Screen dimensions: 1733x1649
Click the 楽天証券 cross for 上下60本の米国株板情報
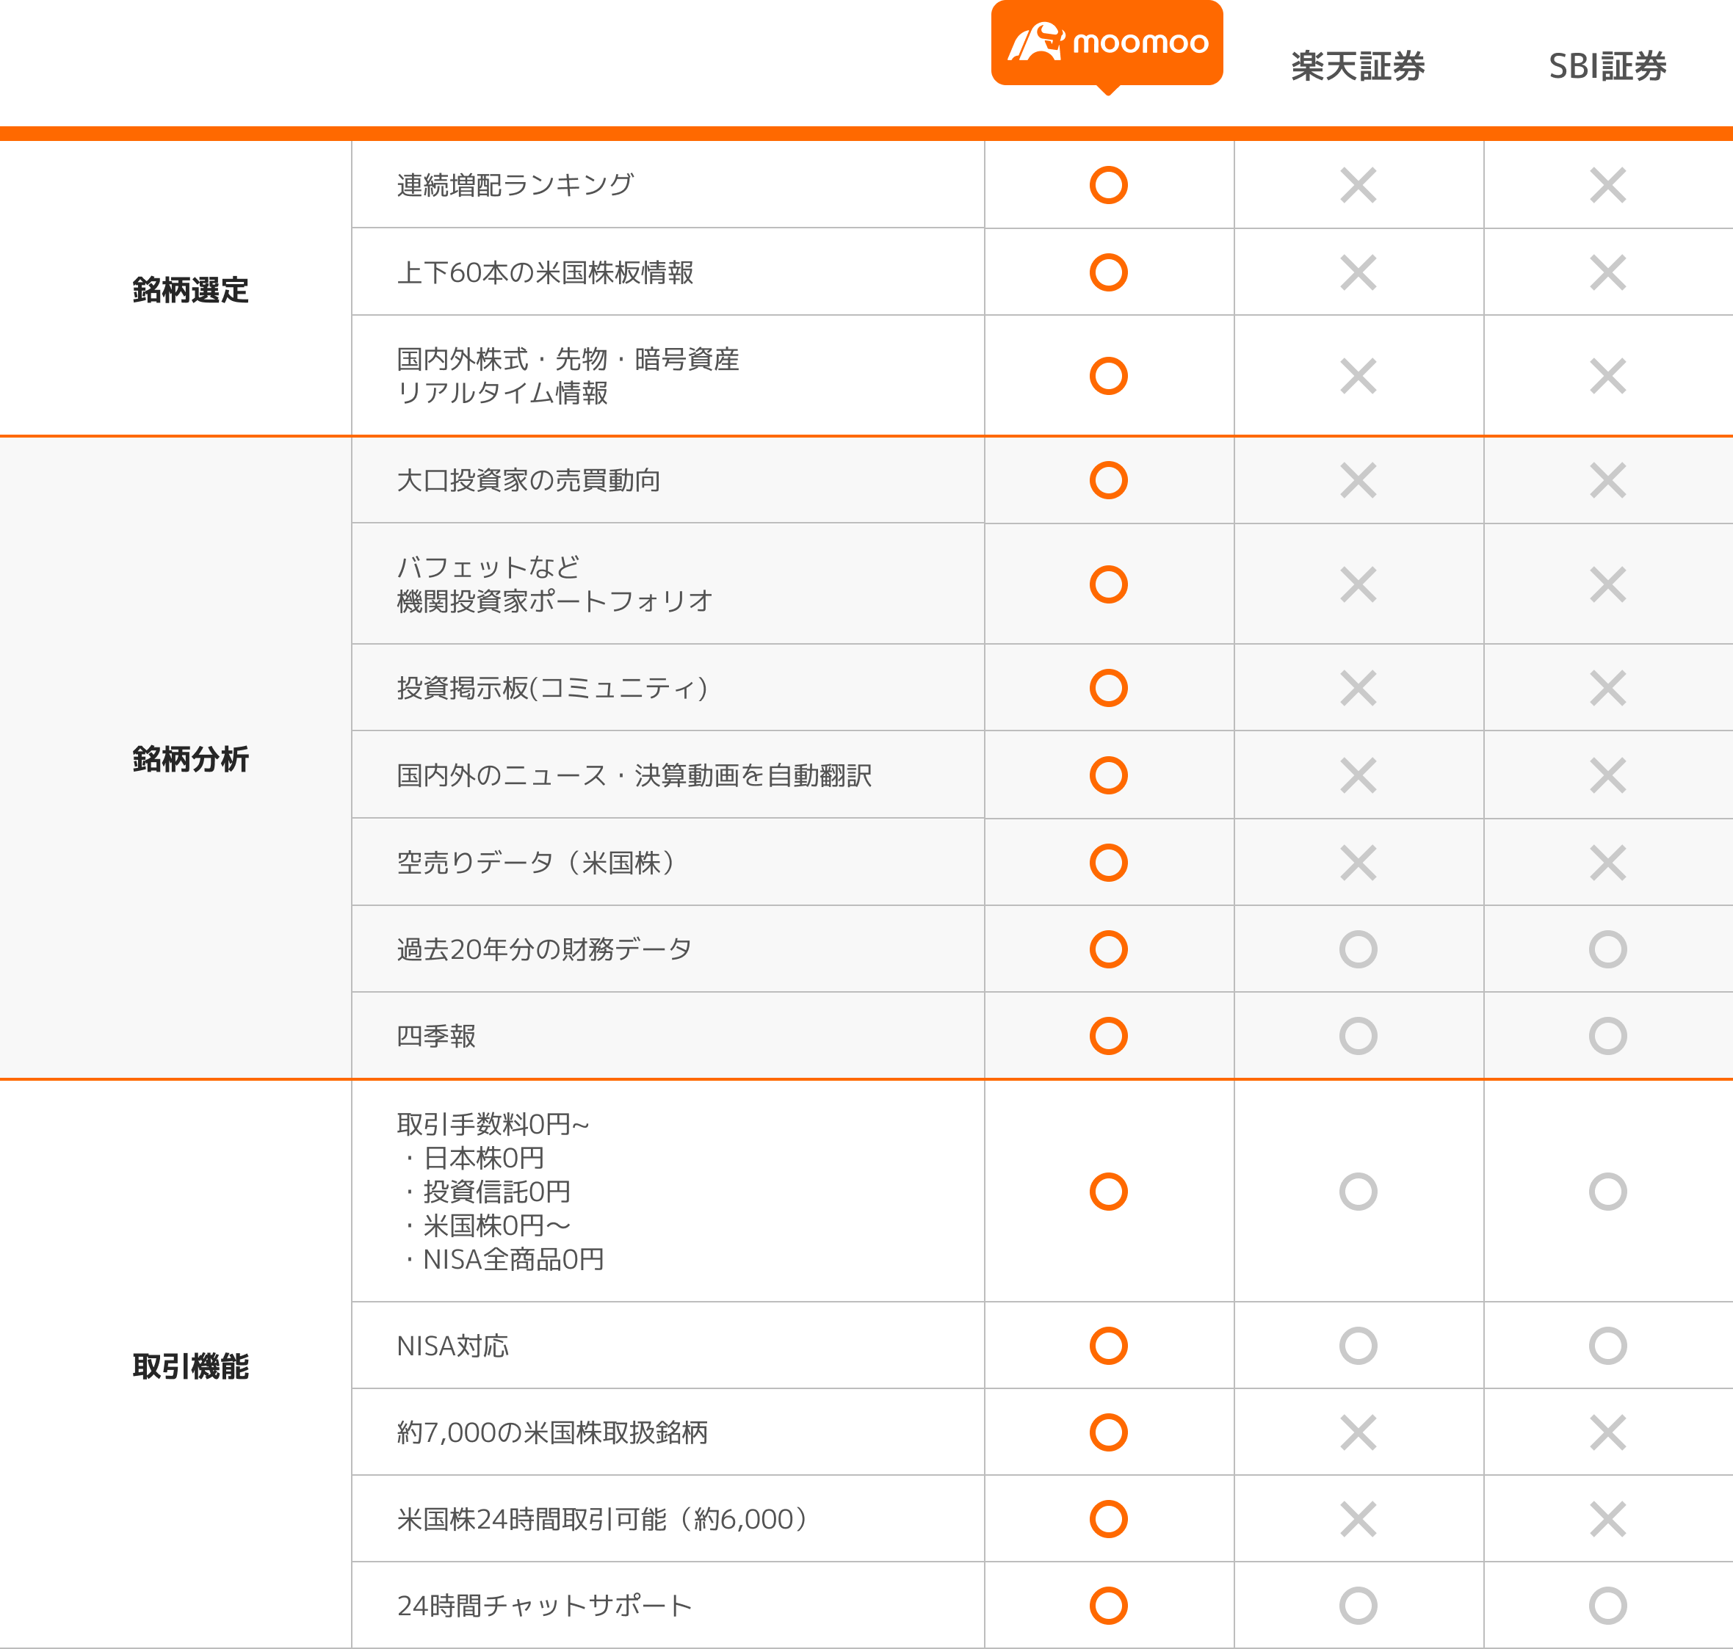[1358, 272]
